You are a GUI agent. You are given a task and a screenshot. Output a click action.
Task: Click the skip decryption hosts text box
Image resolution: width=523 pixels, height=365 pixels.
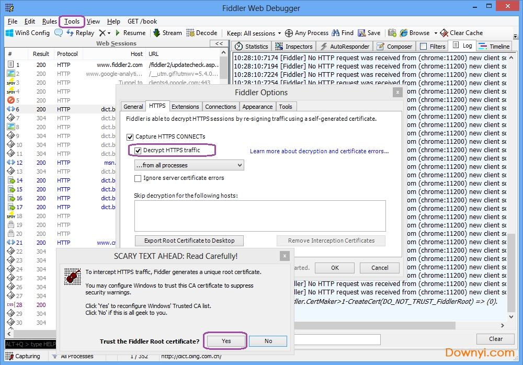click(260, 215)
